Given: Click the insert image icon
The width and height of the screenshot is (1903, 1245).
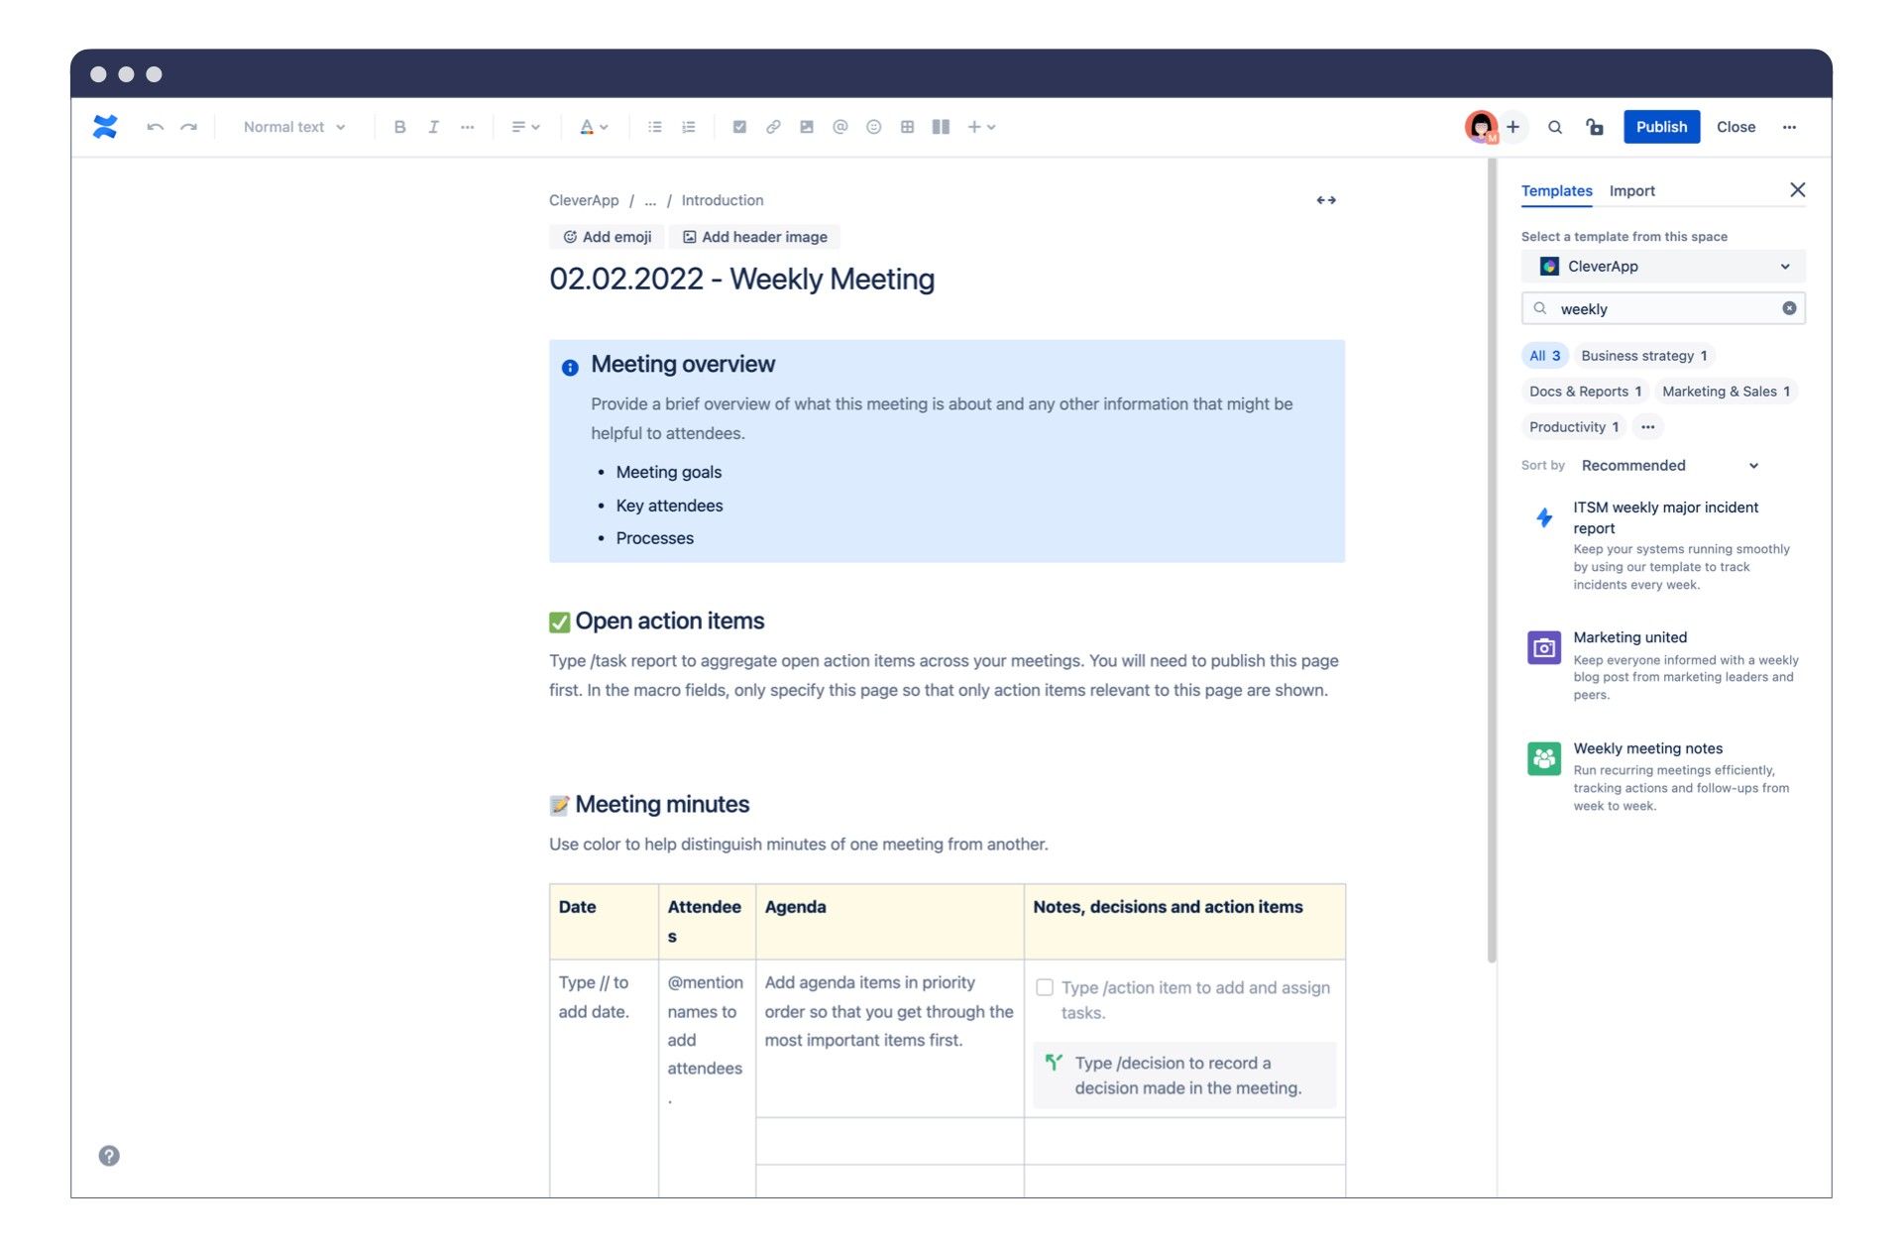Looking at the screenshot, I should click(x=804, y=127).
